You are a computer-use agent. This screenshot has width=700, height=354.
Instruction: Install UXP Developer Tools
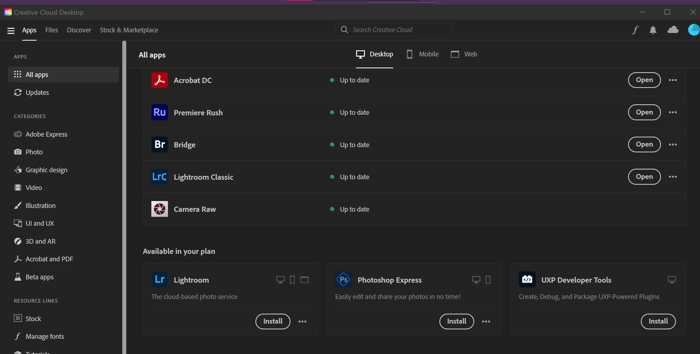(658, 321)
